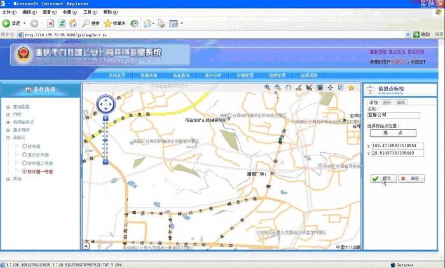Image resolution: width=445 pixels, height=268 pixels.
Task: Select the hand pan tool
Action: click(x=288, y=87)
